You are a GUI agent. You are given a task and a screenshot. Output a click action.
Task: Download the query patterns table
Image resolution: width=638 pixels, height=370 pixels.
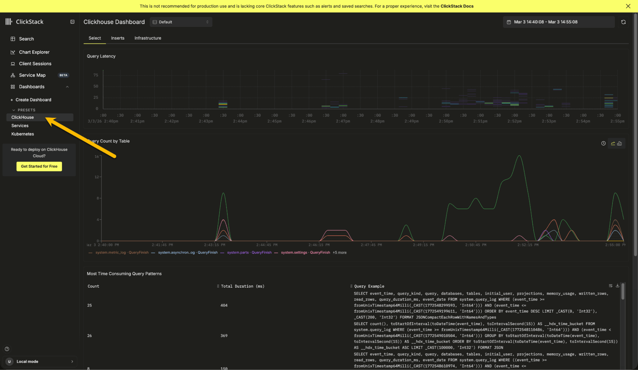(617, 286)
